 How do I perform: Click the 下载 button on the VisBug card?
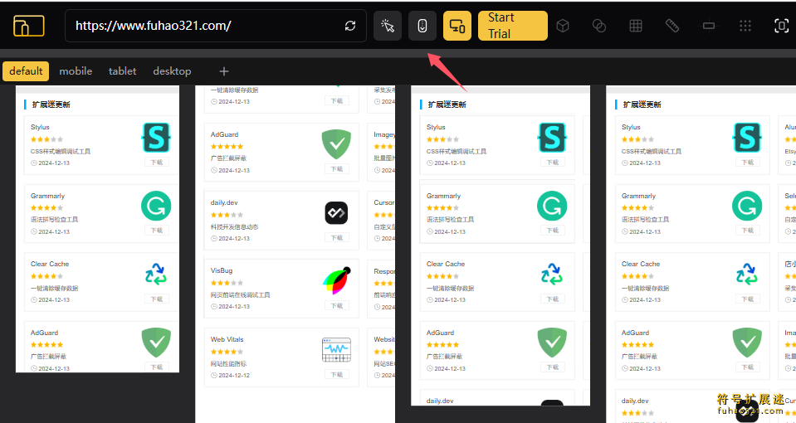click(x=337, y=306)
